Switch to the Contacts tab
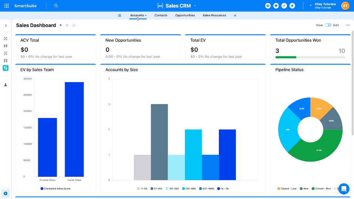Screen dimensions: 354x199 161,16
